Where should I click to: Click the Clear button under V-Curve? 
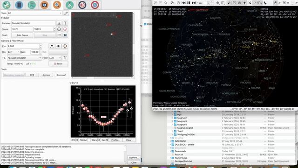[129, 140]
